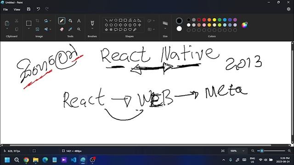Select Color 1 black primary swatch
This screenshot has height=165, width=294.
[179, 21]
